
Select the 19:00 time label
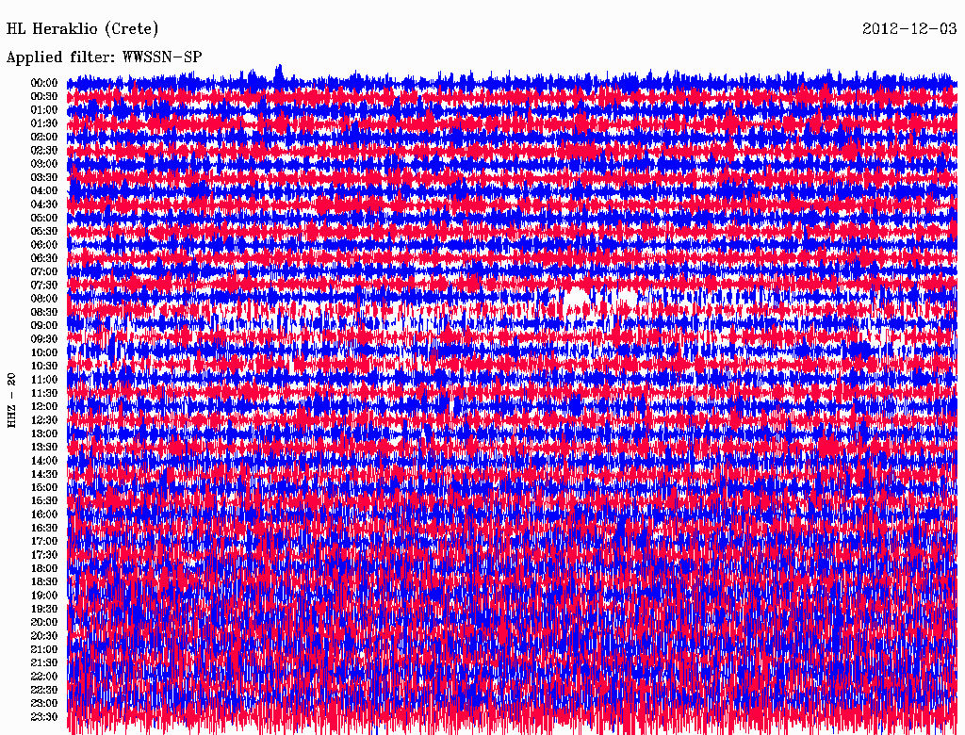(x=43, y=596)
